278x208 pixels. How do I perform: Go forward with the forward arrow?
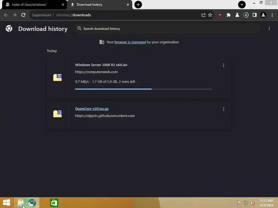pos(15,15)
